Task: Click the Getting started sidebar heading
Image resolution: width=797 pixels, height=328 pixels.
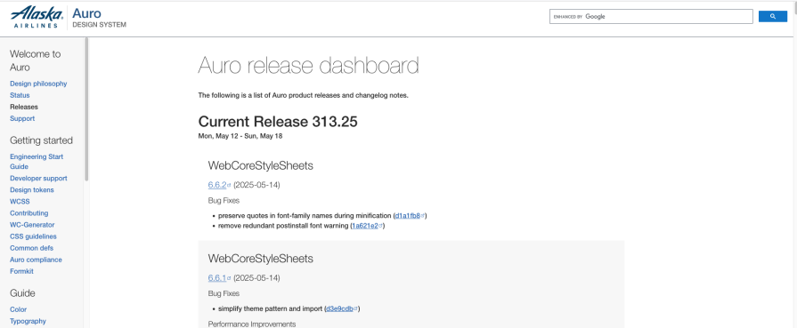Action: click(x=41, y=140)
